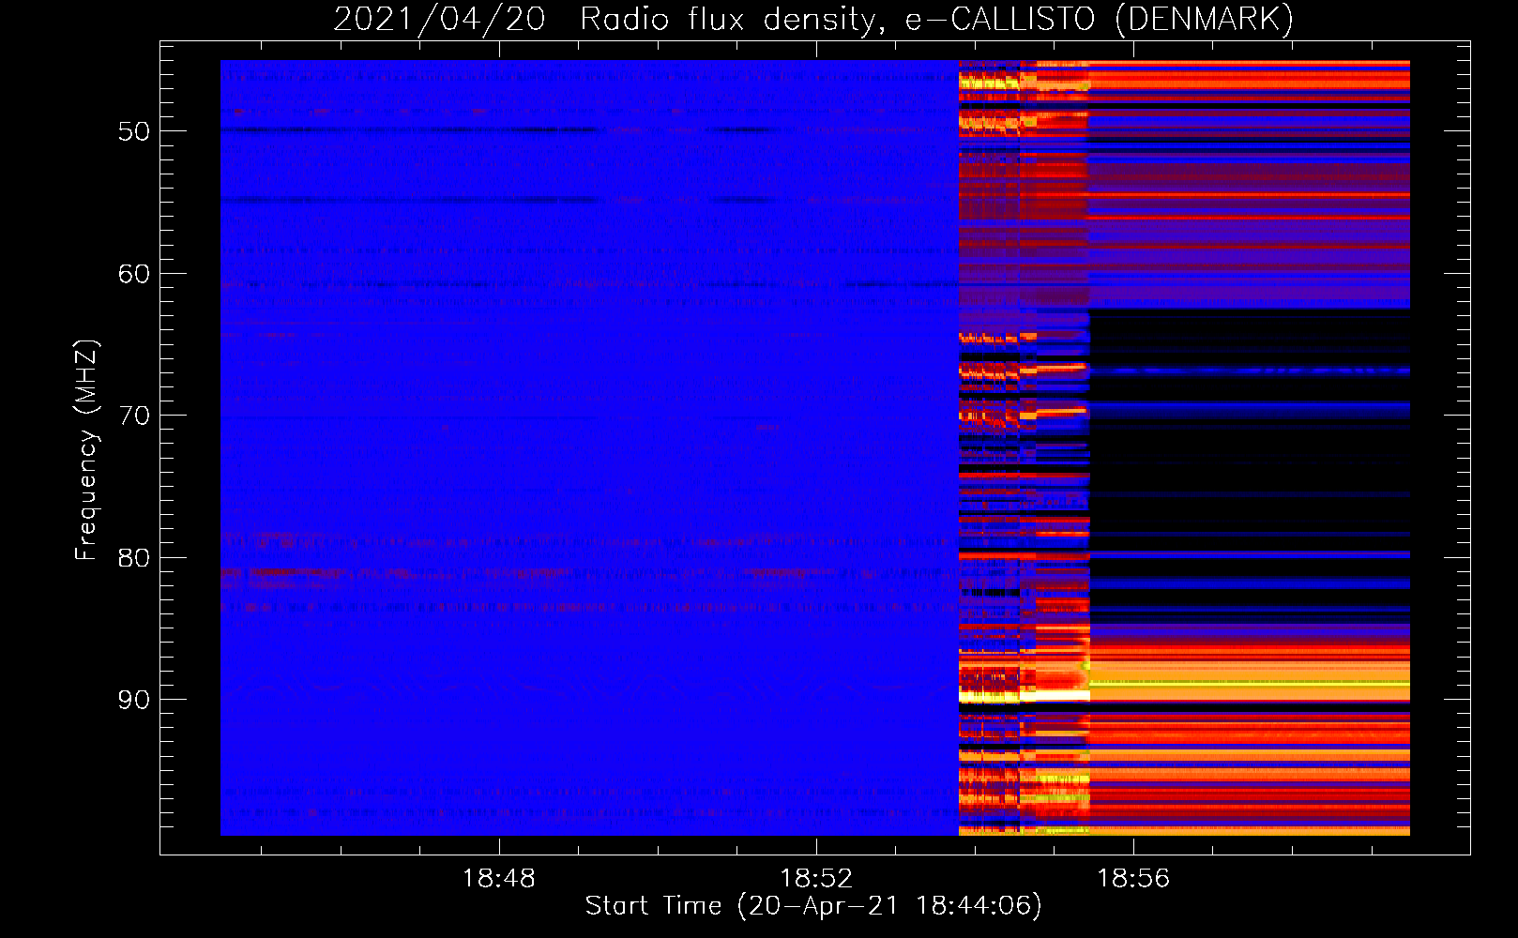The height and width of the screenshot is (938, 1518).
Task: Click the '60' frequency tick label
Action: click(134, 274)
